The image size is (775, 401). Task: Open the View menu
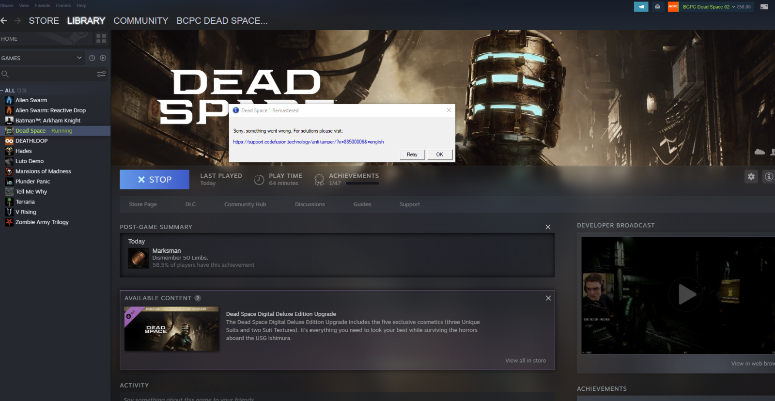tap(24, 6)
